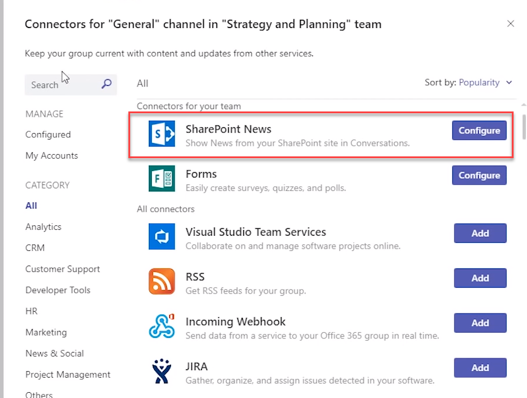The height and width of the screenshot is (398, 527).
Task: Open the Configured connectors section
Action: pyautogui.click(x=48, y=135)
